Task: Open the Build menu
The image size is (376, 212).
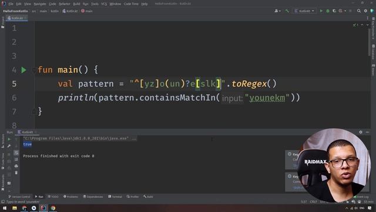Action: (76, 4)
